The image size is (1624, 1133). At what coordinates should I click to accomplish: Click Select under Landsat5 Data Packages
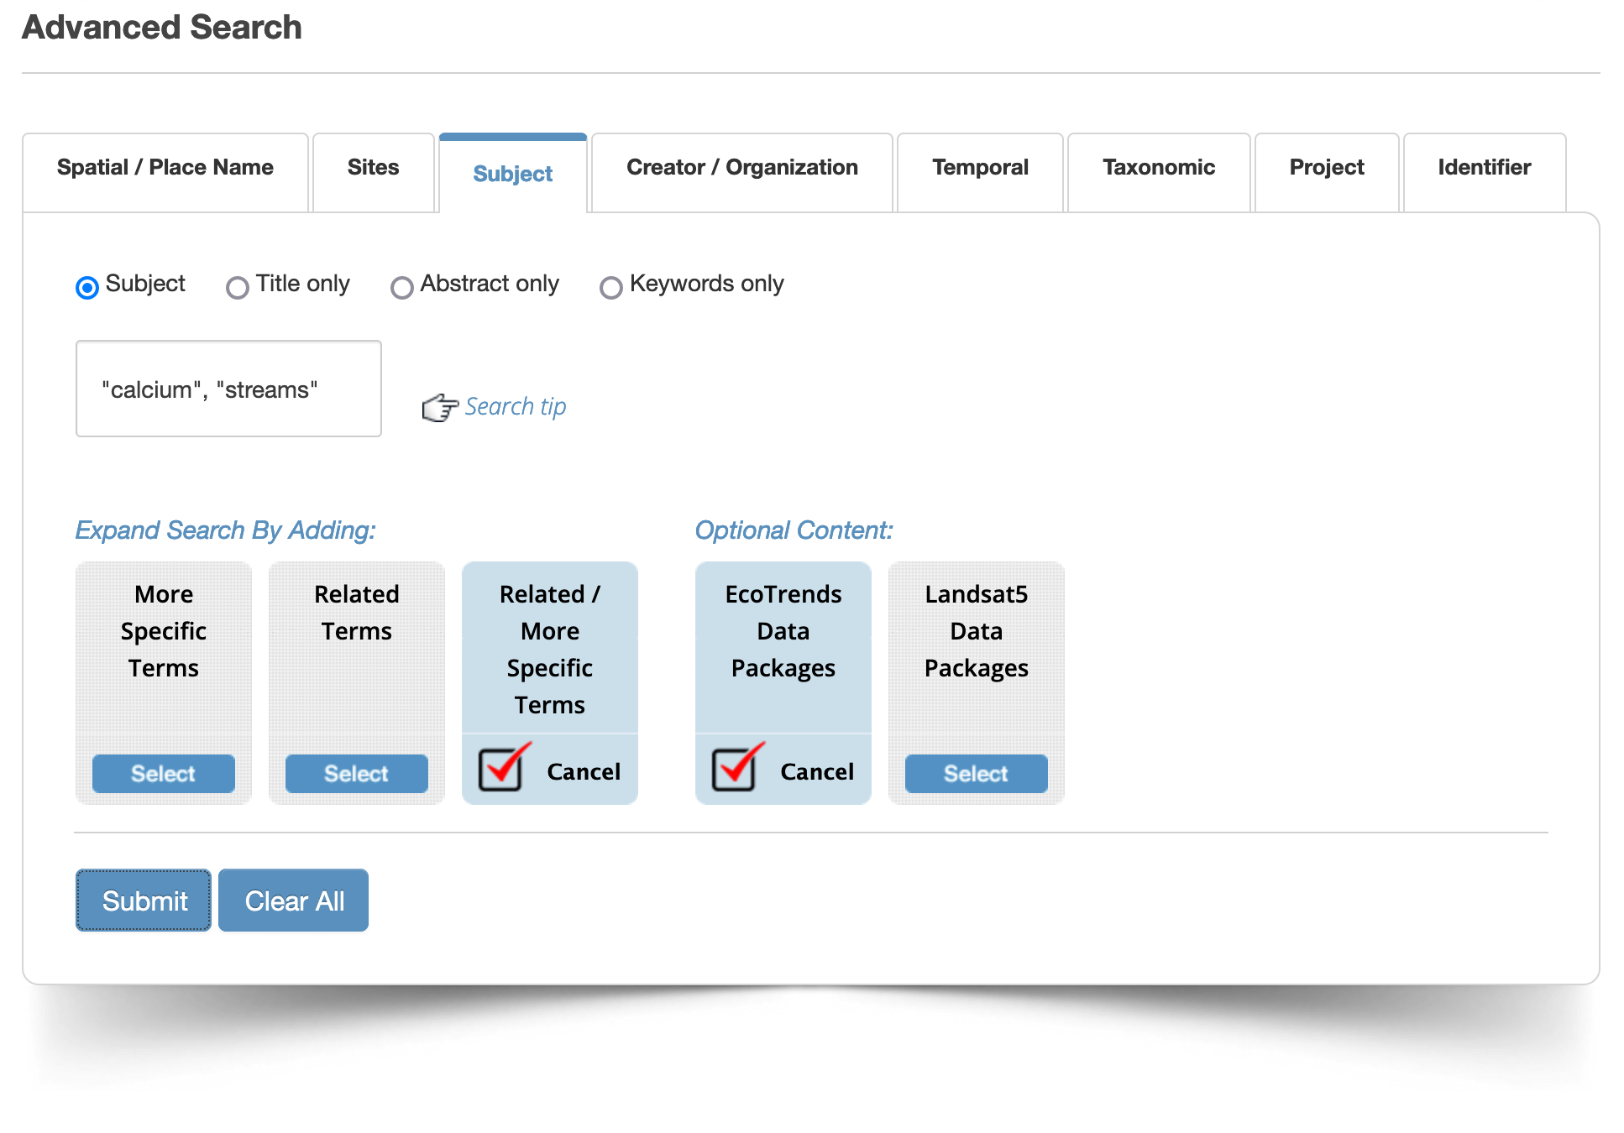click(977, 773)
